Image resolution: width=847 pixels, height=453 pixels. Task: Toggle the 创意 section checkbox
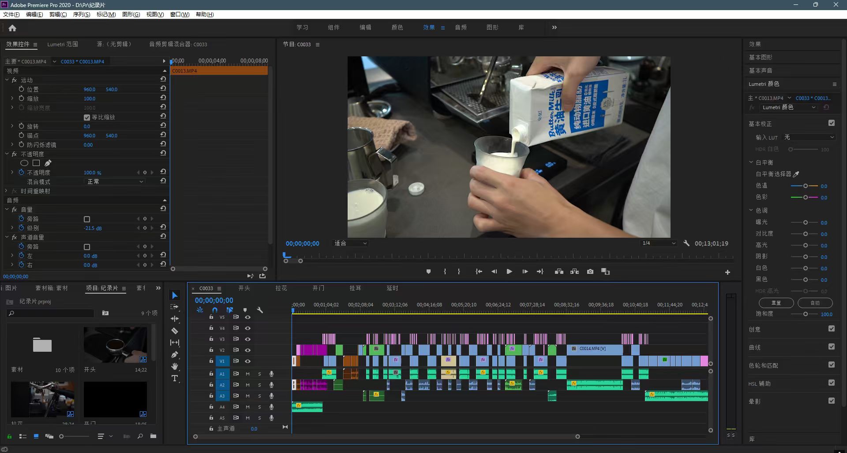832,328
